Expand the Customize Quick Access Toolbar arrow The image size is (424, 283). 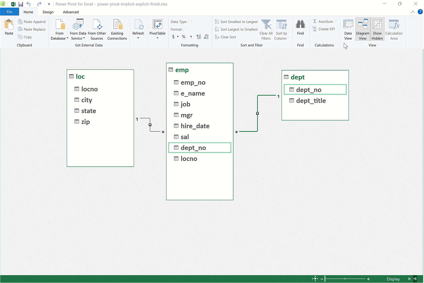[x=49, y=4]
